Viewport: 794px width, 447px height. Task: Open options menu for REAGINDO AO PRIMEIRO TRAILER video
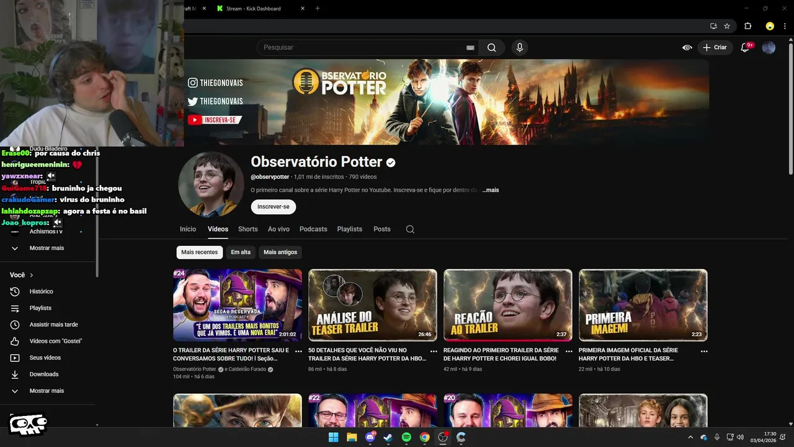point(569,351)
